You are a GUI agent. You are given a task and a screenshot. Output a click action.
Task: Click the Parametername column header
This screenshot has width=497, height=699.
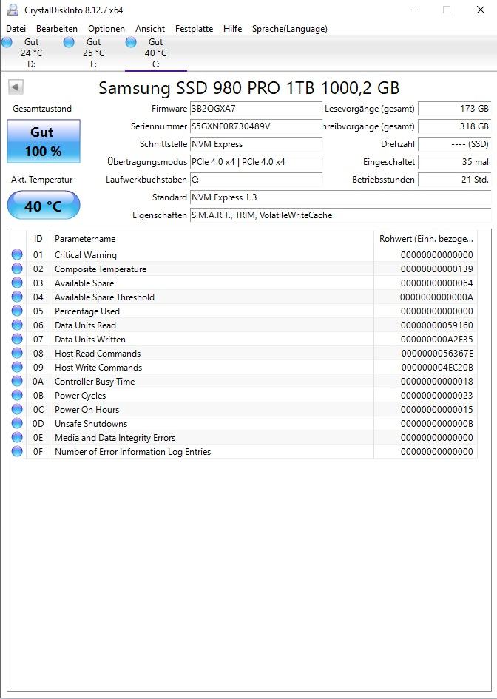212,239
